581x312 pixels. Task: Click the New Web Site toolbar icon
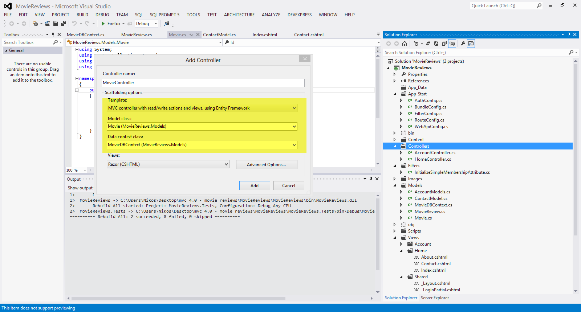coord(35,24)
